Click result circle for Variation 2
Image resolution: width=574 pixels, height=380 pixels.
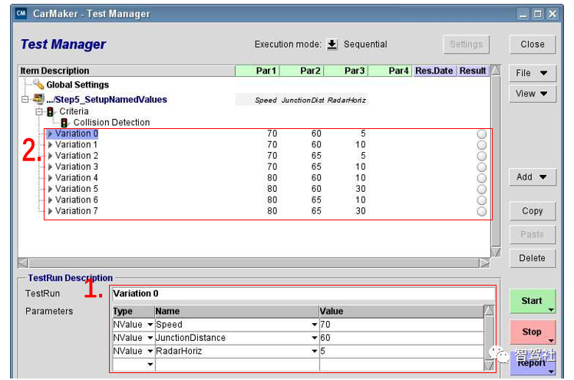tap(482, 156)
